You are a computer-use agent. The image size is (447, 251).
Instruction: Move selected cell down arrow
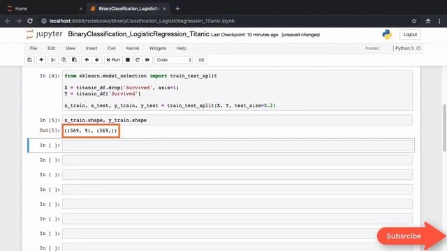[x=97, y=60]
